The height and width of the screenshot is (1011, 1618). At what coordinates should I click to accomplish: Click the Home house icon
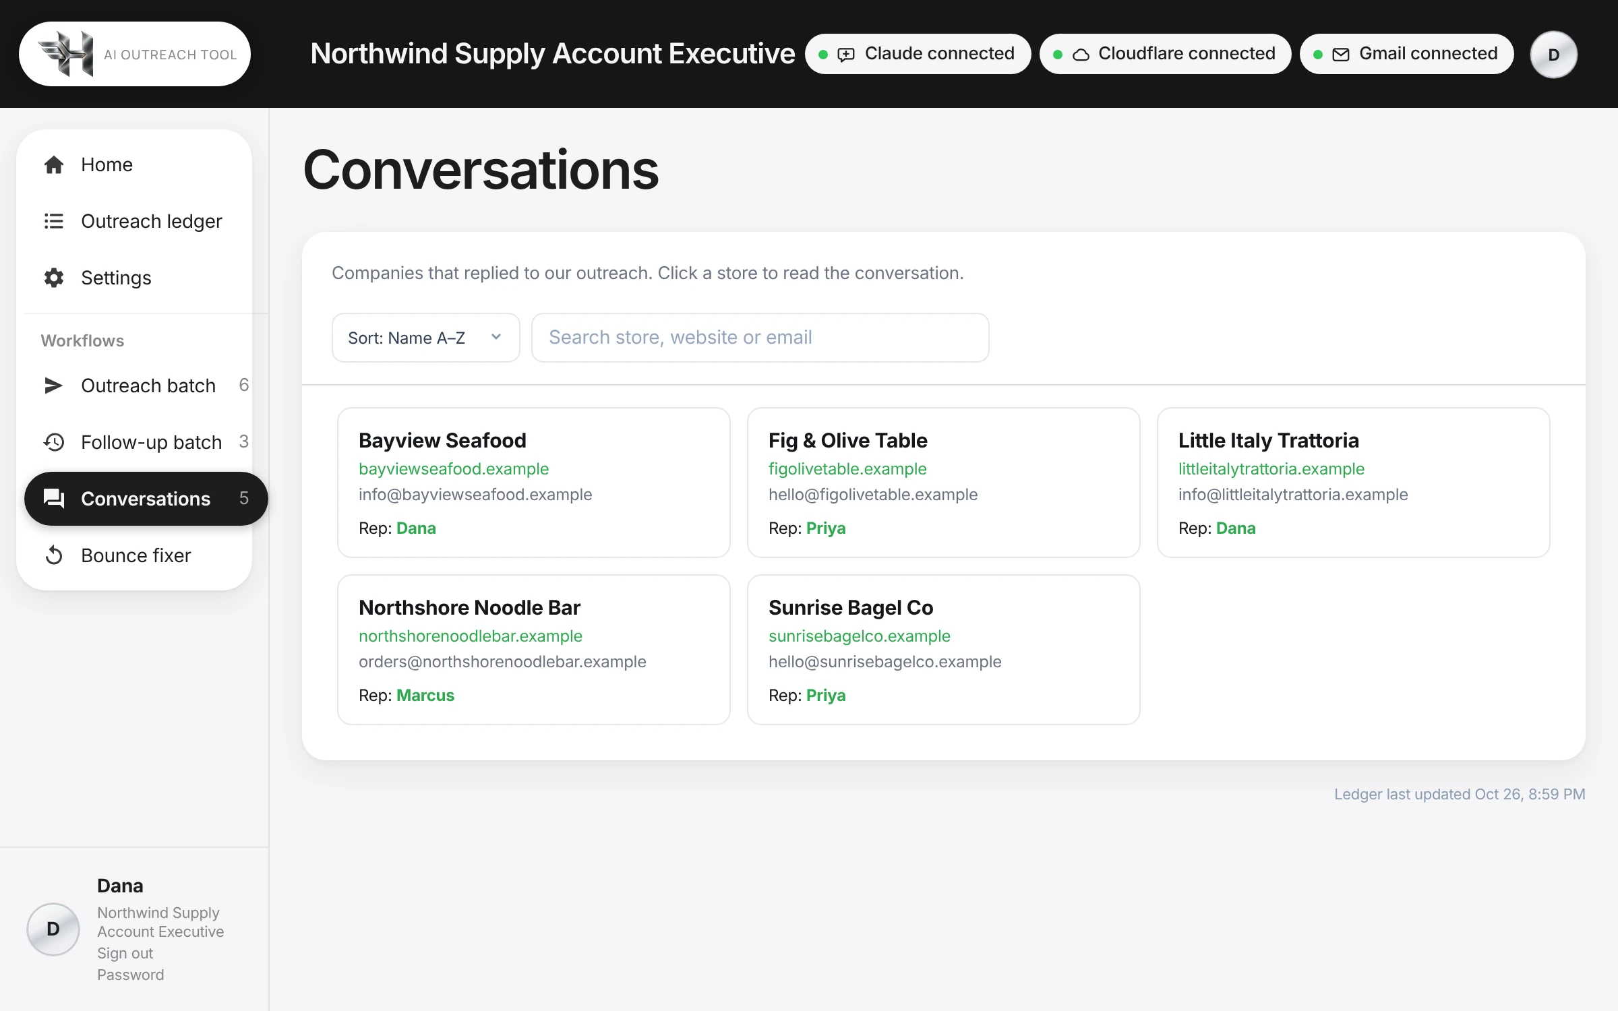click(x=54, y=164)
